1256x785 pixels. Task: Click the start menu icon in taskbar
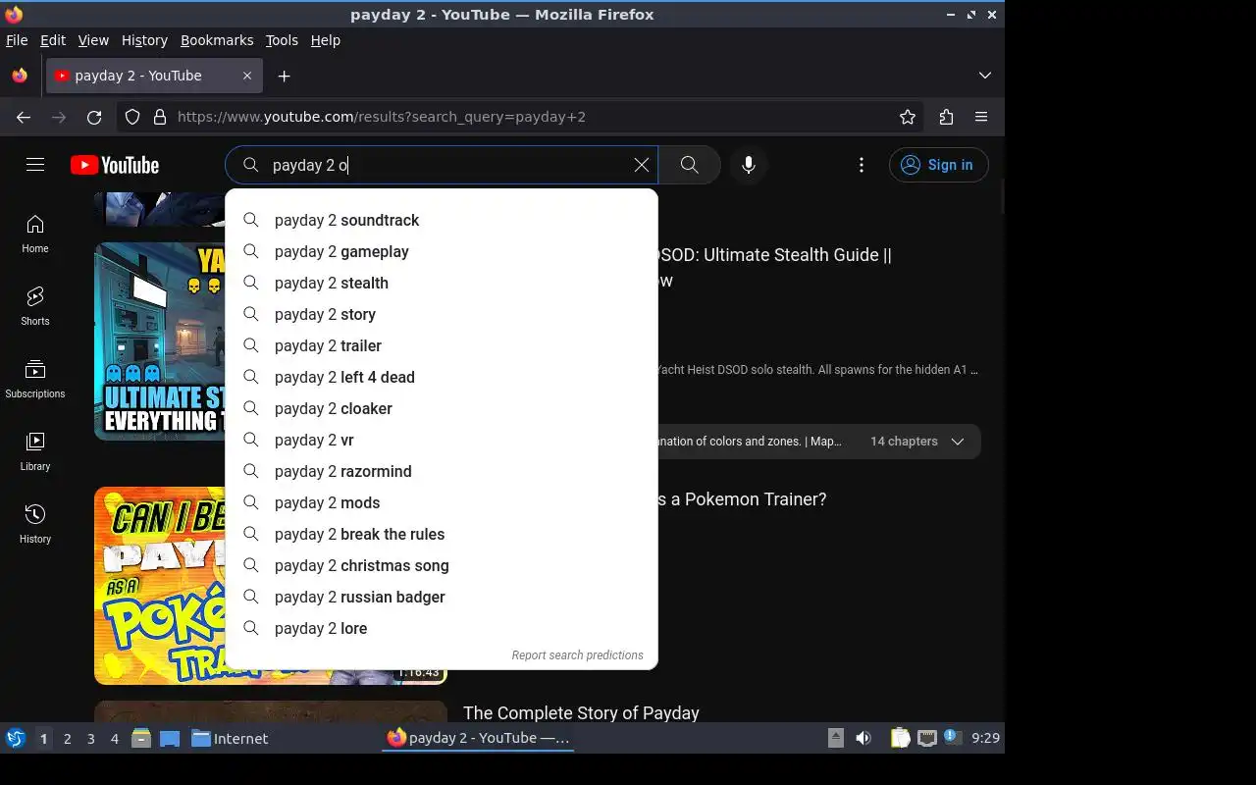point(16,738)
